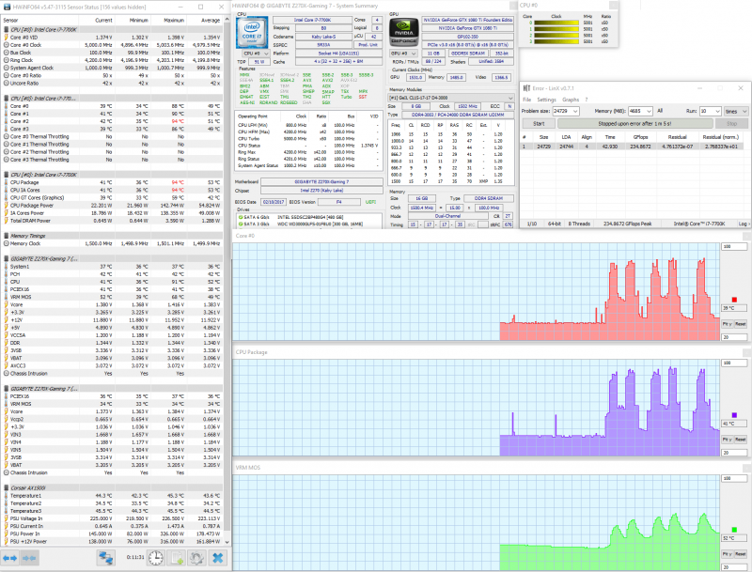Image resolution: width=752 pixels, height=572 pixels.
Task: Click the green color swatch of VRM MOS graph
Action: pos(734,530)
